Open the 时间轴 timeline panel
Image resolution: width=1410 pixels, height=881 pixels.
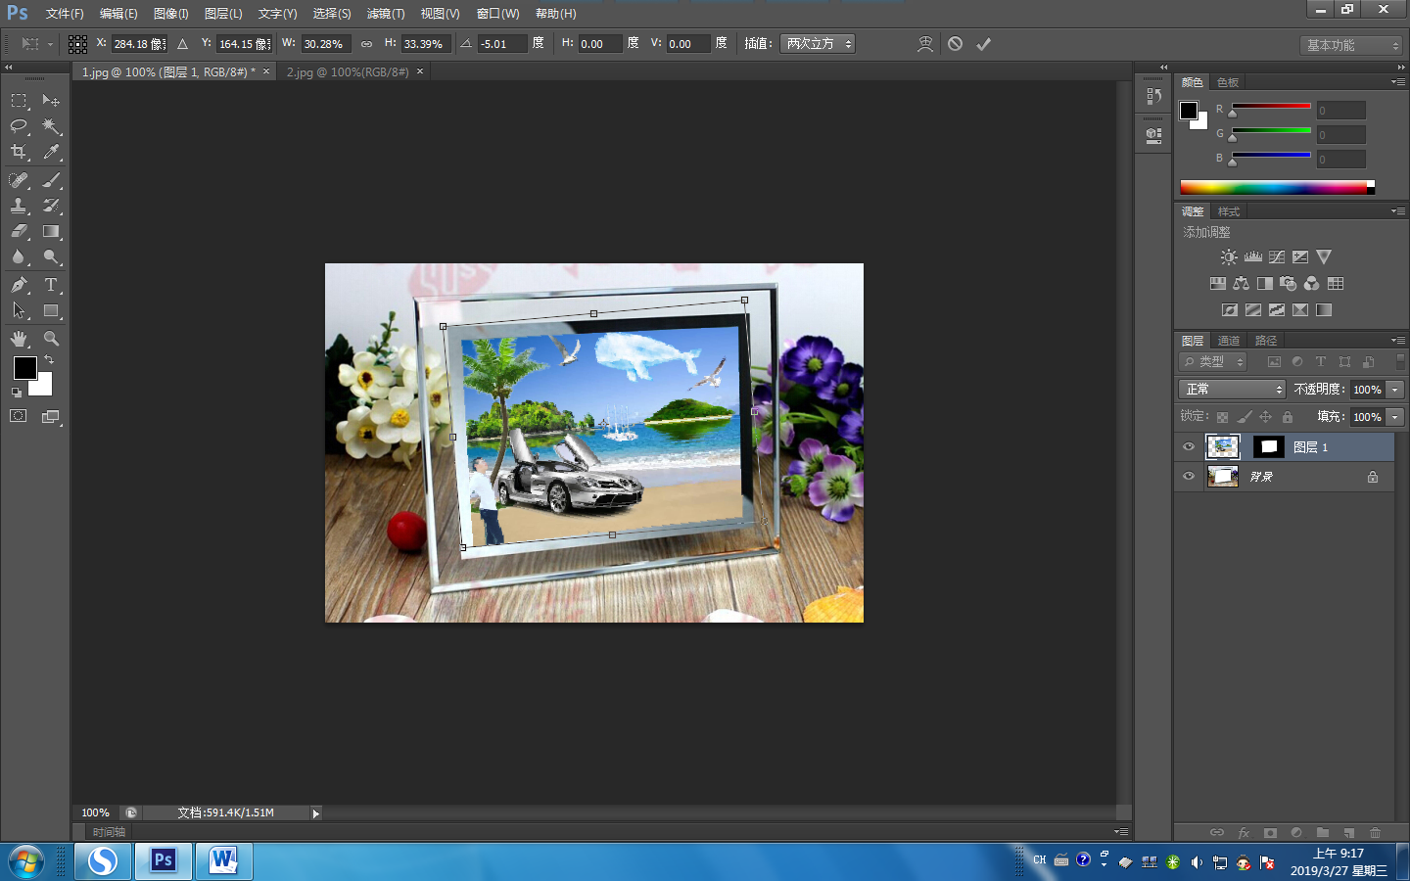(x=109, y=832)
